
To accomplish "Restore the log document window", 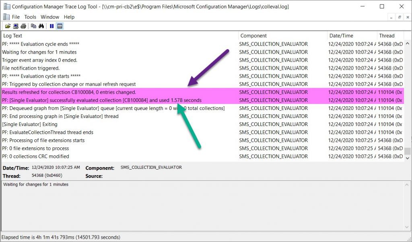I will (399, 17).
